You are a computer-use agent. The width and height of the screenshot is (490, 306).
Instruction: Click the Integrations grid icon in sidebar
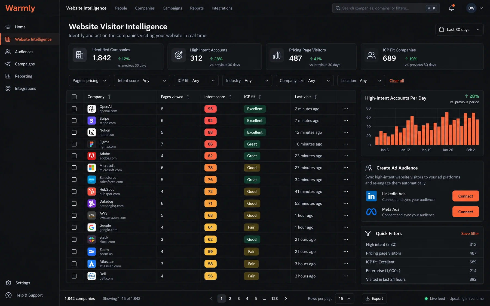8,88
